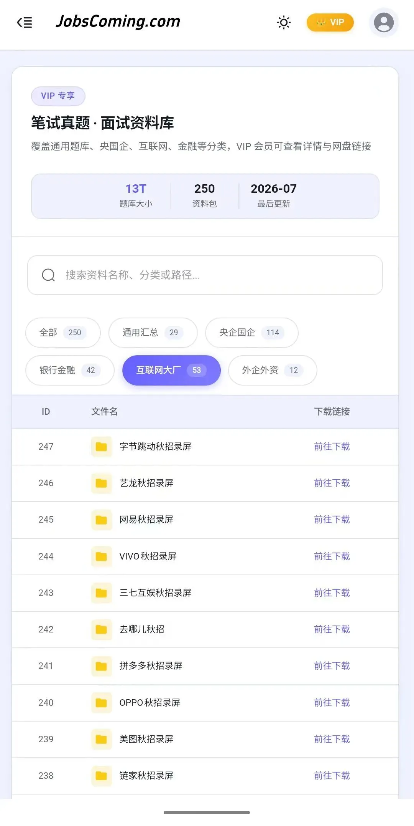Focus the resource search input field
The image size is (414, 826).
coord(205,275)
